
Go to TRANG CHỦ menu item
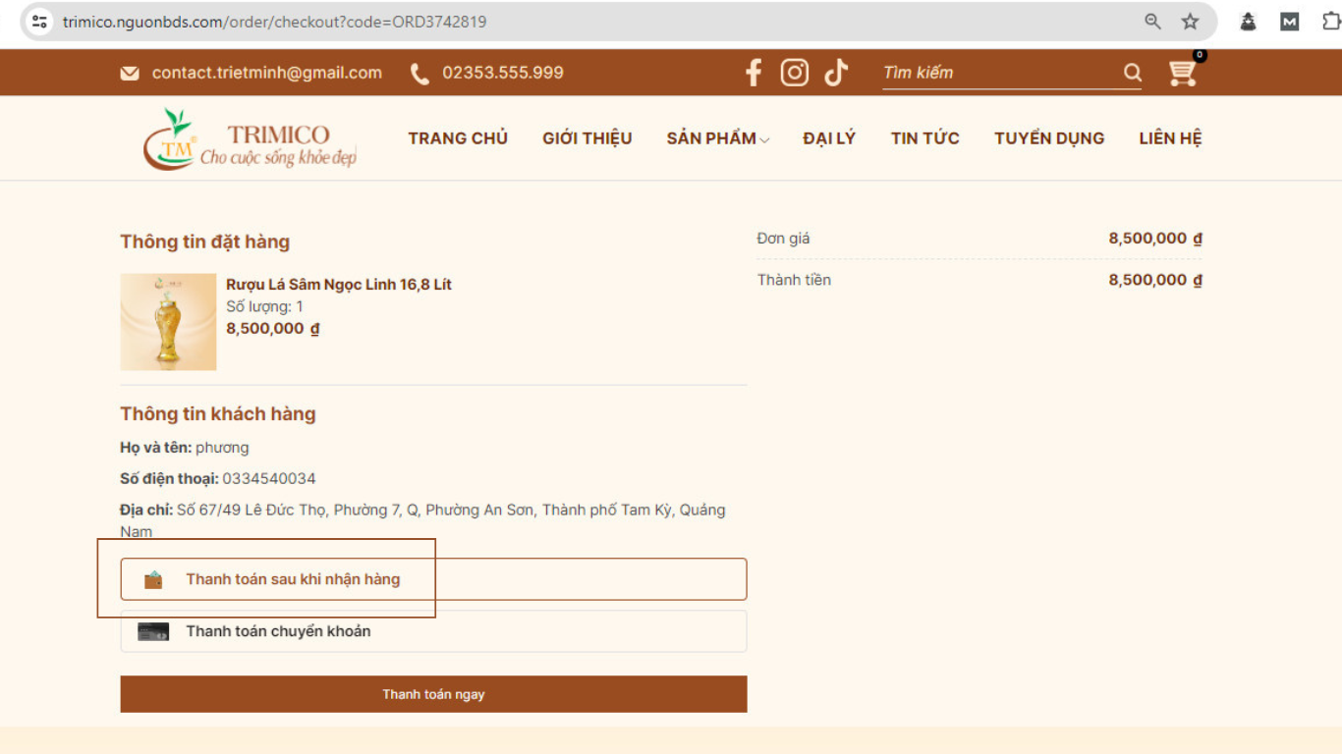point(458,138)
